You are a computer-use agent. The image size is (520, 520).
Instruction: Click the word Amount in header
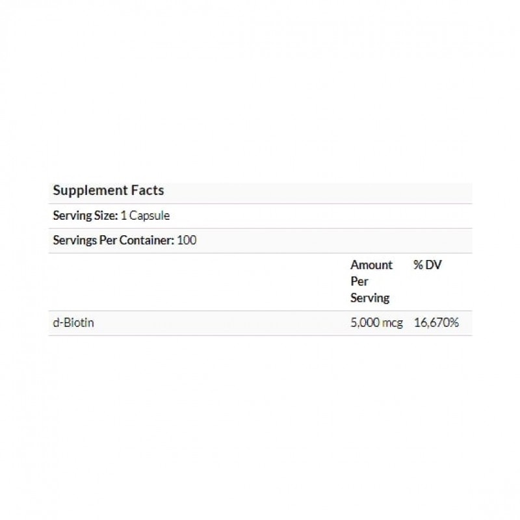371,265
